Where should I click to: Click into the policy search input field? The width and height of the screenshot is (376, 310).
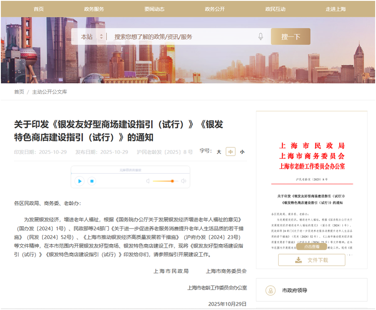[182, 37]
